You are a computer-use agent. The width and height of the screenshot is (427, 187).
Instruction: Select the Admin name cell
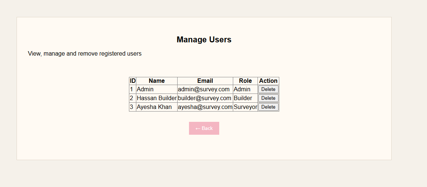[x=157, y=89]
